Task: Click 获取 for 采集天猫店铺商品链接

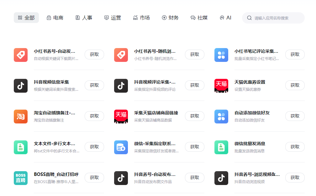Action: pyautogui.click(x=194, y=116)
